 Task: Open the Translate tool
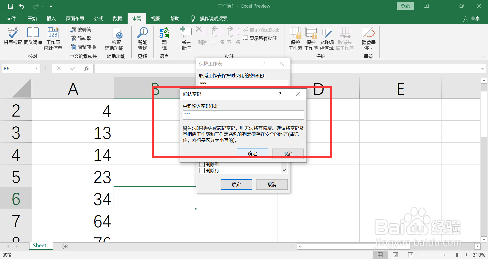164,39
